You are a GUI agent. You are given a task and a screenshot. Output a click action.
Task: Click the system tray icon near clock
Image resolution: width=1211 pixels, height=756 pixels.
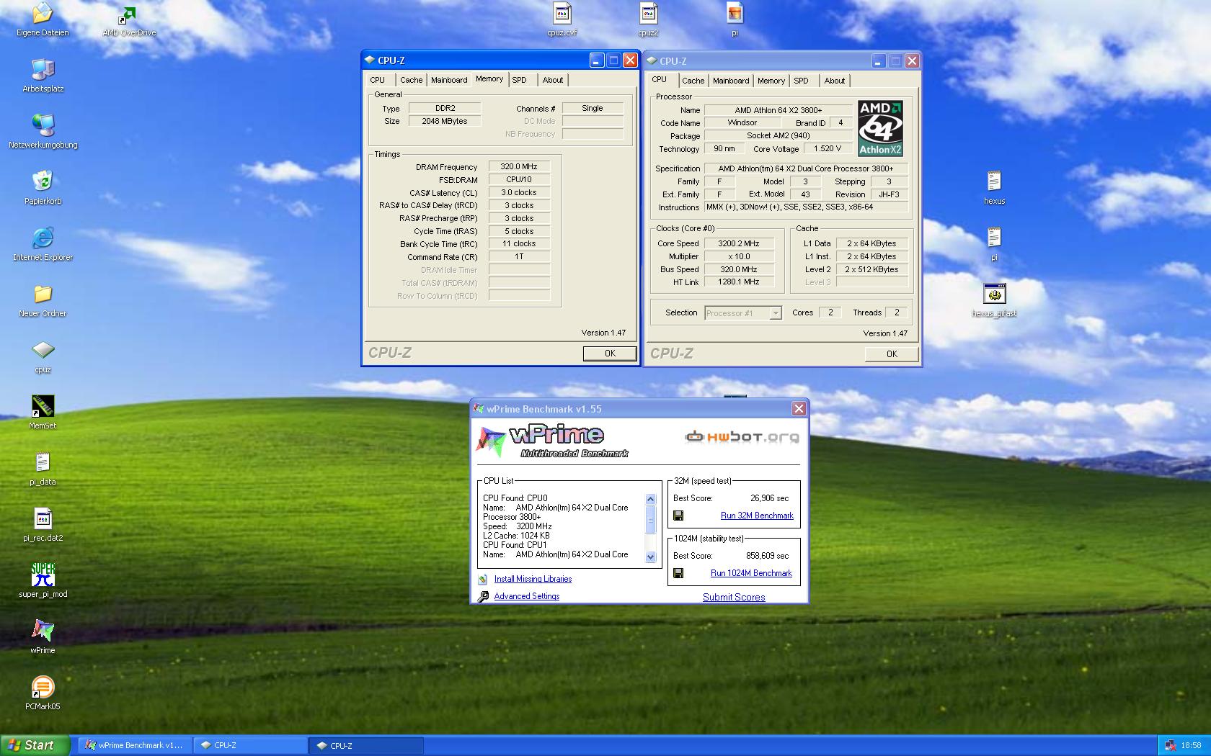(x=1170, y=745)
